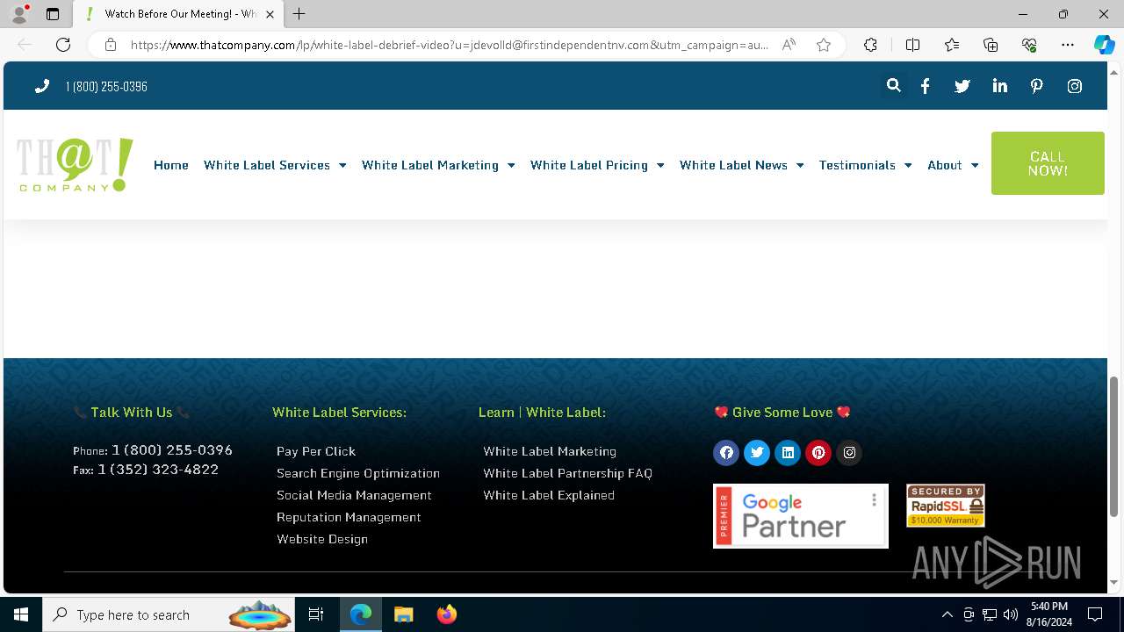The width and height of the screenshot is (1124, 632).
Task: Open the round LinkedIn icon in footer
Action: click(x=788, y=453)
